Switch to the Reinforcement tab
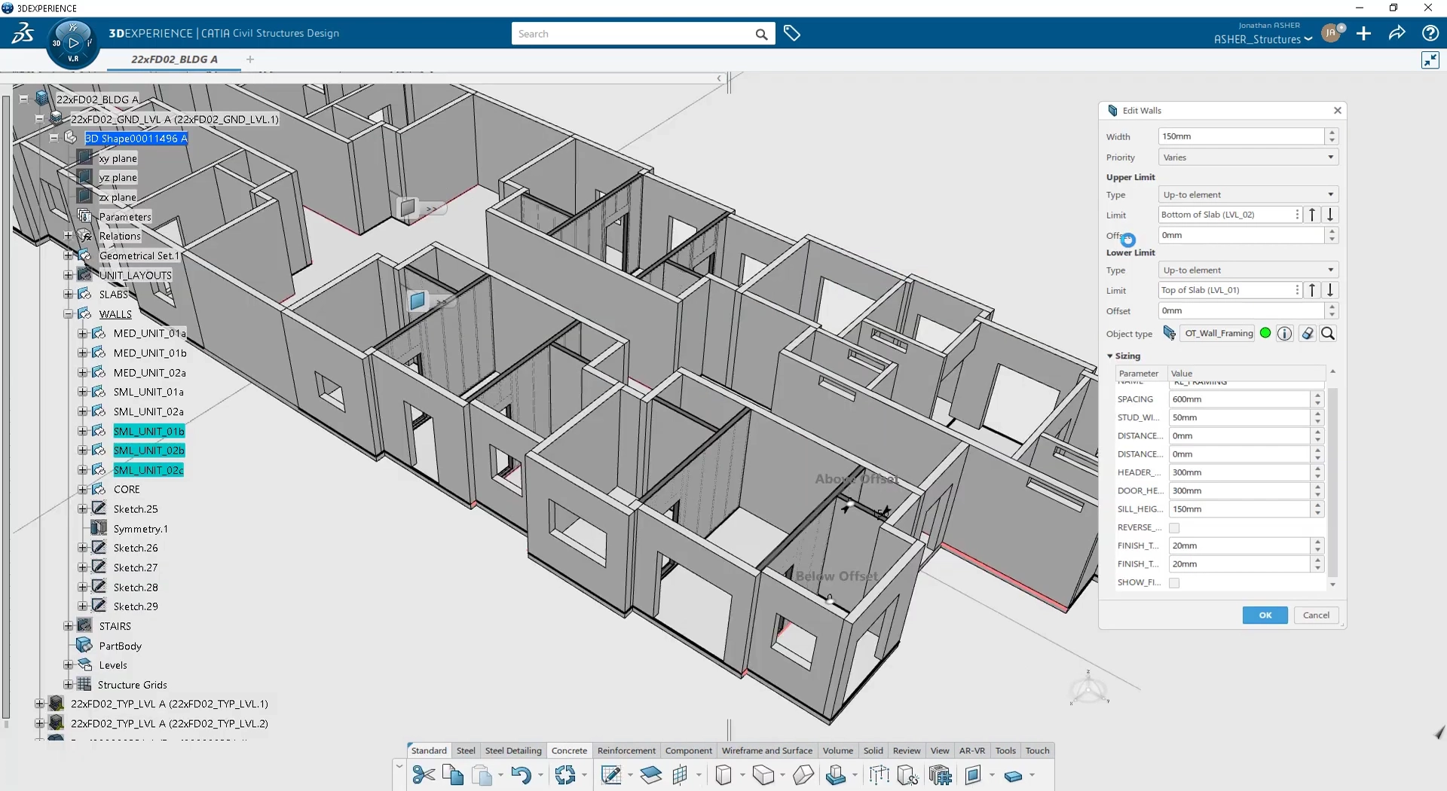 click(626, 750)
